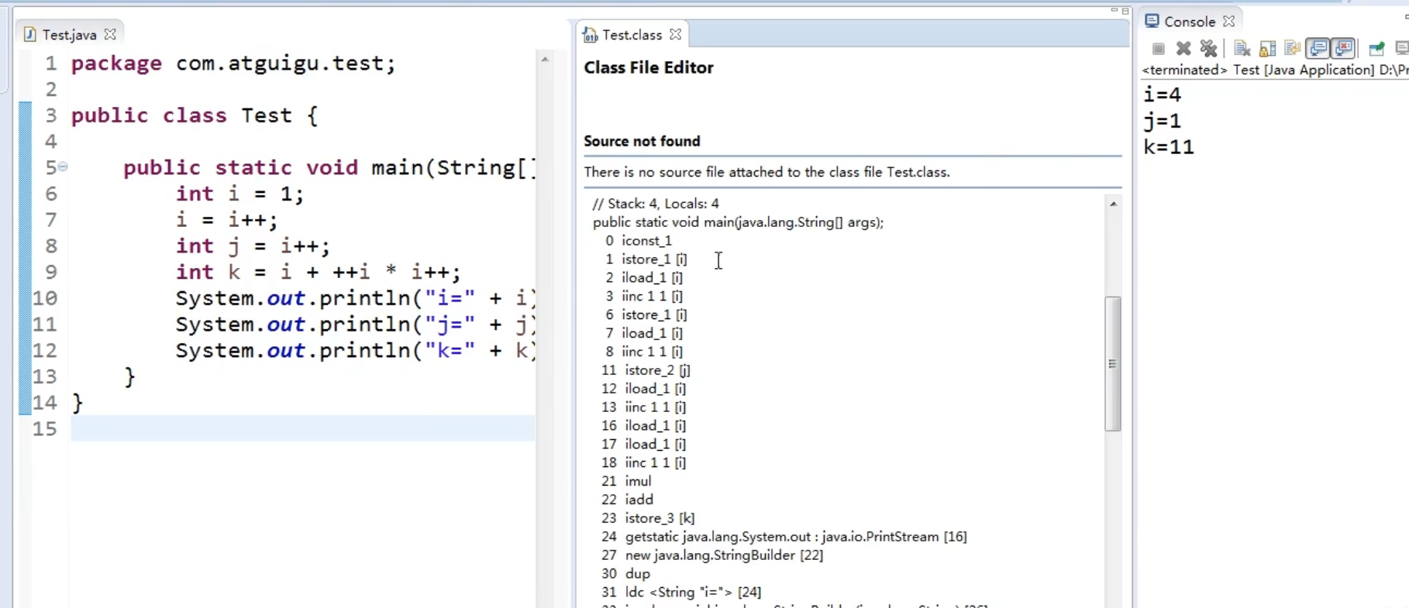Click the Remove Launch icon in Console
The height and width of the screenshot is (608, 1409).
coord(1183,49)
